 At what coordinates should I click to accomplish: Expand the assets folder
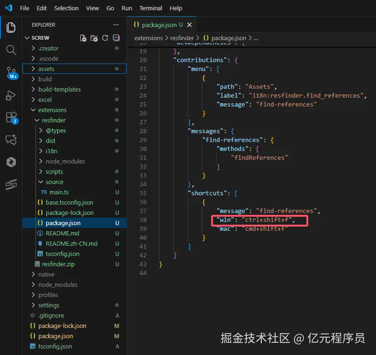pyautogui.click(x=46, y=69)
